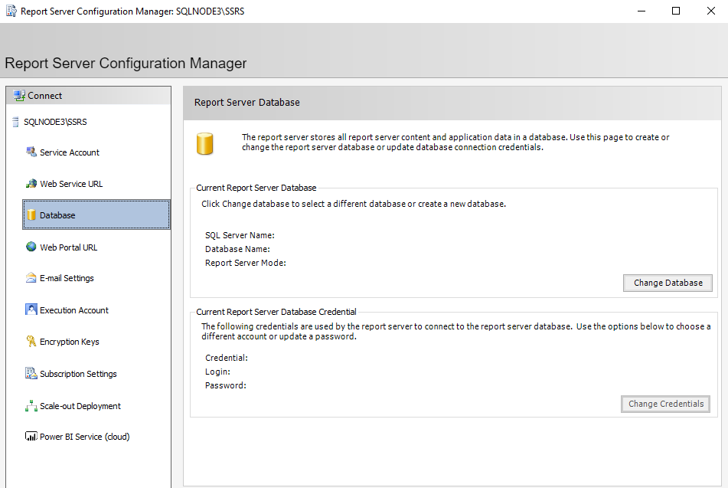Screen dimensions: 728x488
Task: Click the app icon in title bar
Action: (x=11, y=11)
